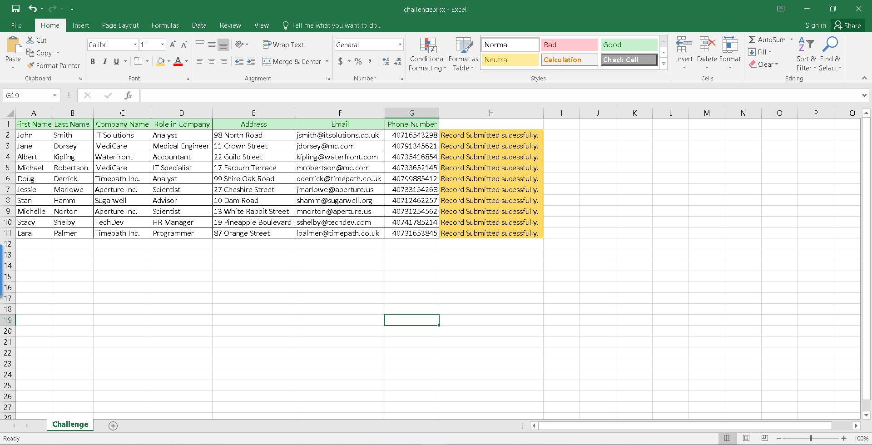Switch to the Page Layout tab
Image resolution: width=872 pixels, height=445 pixels.
pos(120,25)
